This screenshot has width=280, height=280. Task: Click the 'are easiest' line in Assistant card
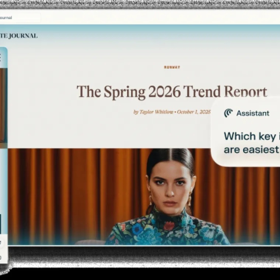point(251,150)
